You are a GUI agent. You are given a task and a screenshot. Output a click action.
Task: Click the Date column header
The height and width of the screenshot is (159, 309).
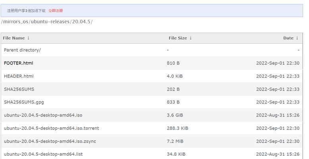pos(288,38)
